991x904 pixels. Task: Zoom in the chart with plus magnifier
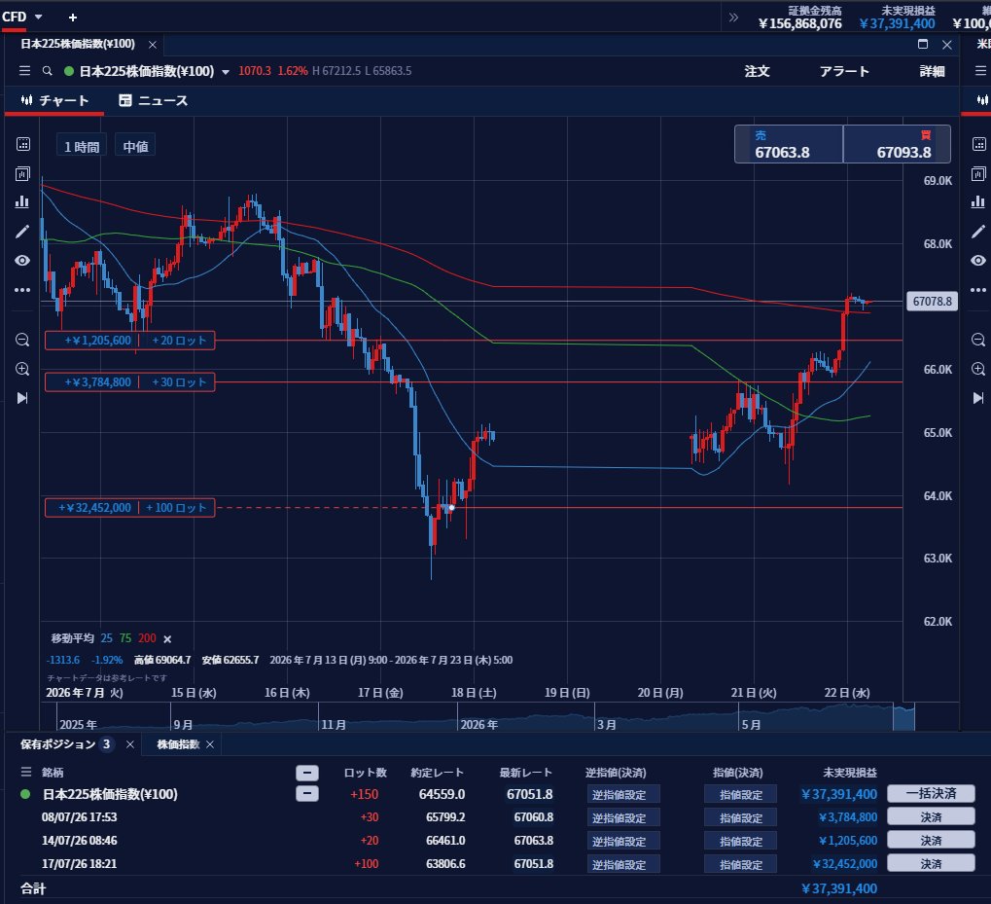point(22,369)
